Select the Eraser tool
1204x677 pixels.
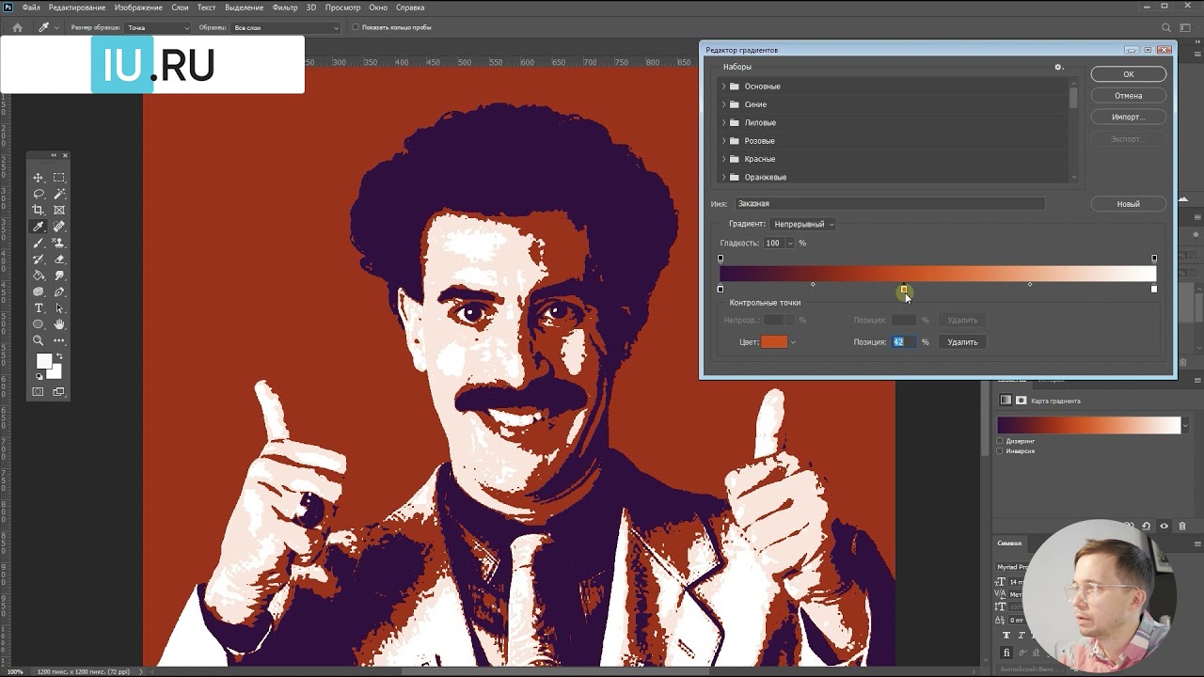tap(59, 259)
